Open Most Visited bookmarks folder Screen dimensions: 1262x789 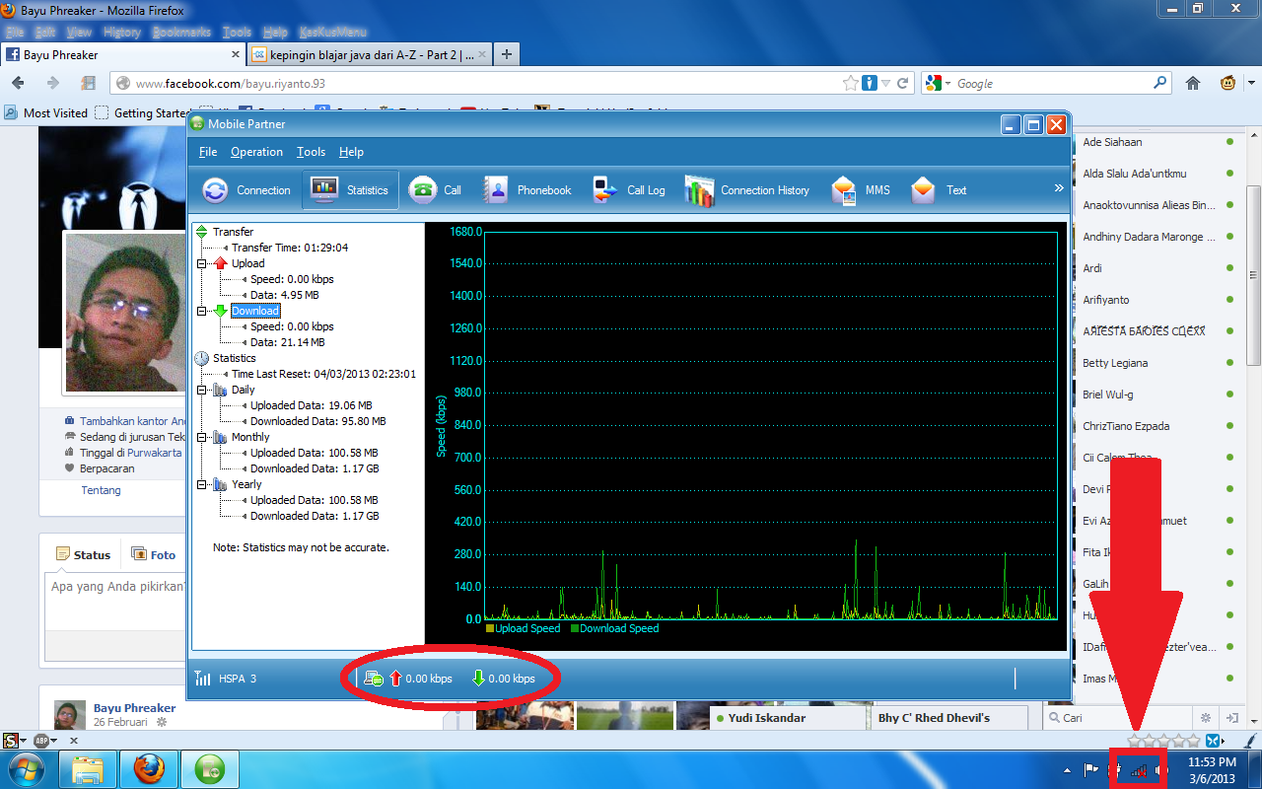point(46,112)
